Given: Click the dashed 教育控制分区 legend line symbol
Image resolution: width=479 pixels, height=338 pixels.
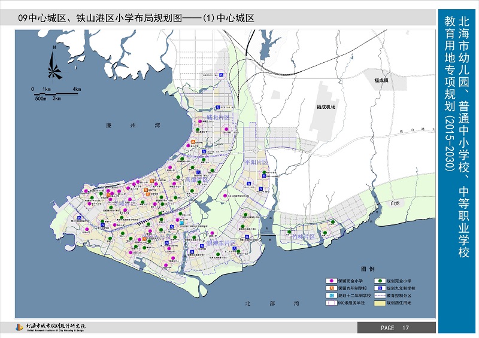Looking at the screenshot, I should pyautogui.click(x=381, y=296).
